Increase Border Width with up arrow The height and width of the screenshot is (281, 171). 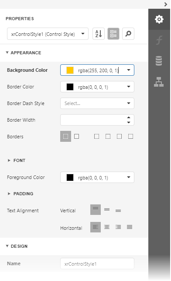click(x=129, y=117)
